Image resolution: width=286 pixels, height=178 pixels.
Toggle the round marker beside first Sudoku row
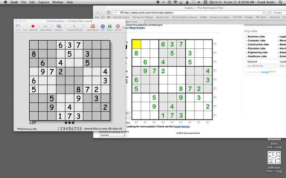pos(215,44)
